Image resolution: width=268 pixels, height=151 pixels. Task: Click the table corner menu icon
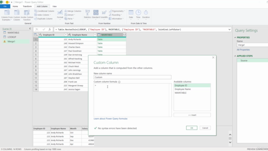pyautogui.click(x=36, y=35)
